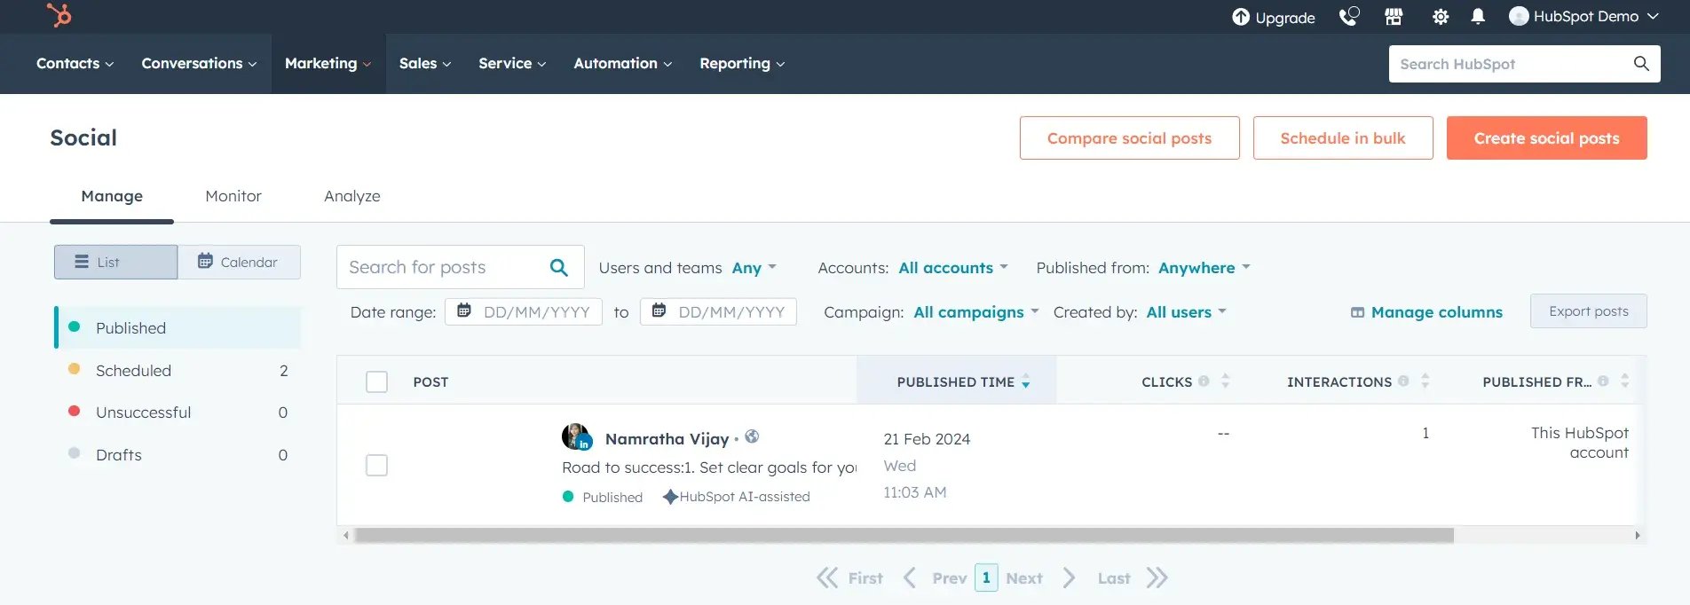Click Export posts button
Screen dimensions: 1690x605
[1589, 310]
